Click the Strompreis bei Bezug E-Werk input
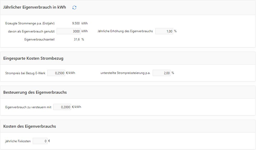The image size is (256, 150). [56, 73]
